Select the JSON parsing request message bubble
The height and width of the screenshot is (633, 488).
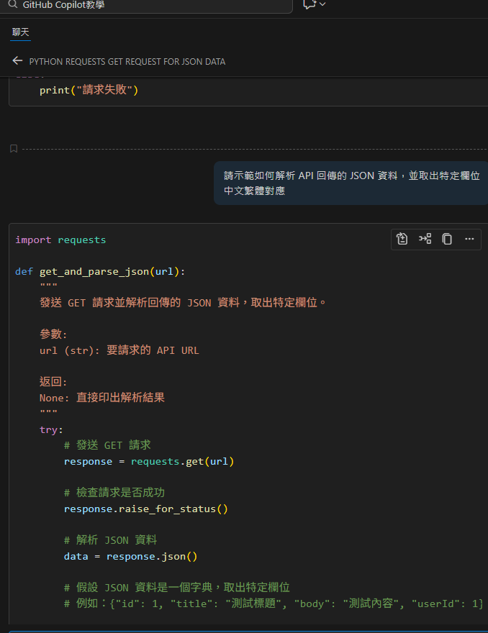pyautogui.click(x=350, y=184)
